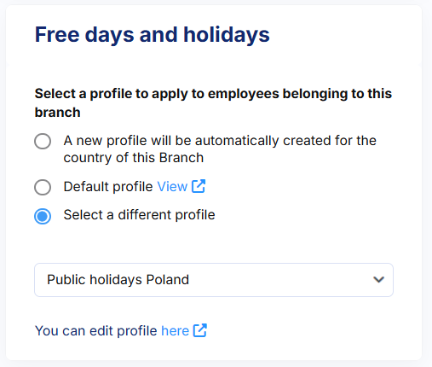Click the country of this Branch text line

[134, 158]
